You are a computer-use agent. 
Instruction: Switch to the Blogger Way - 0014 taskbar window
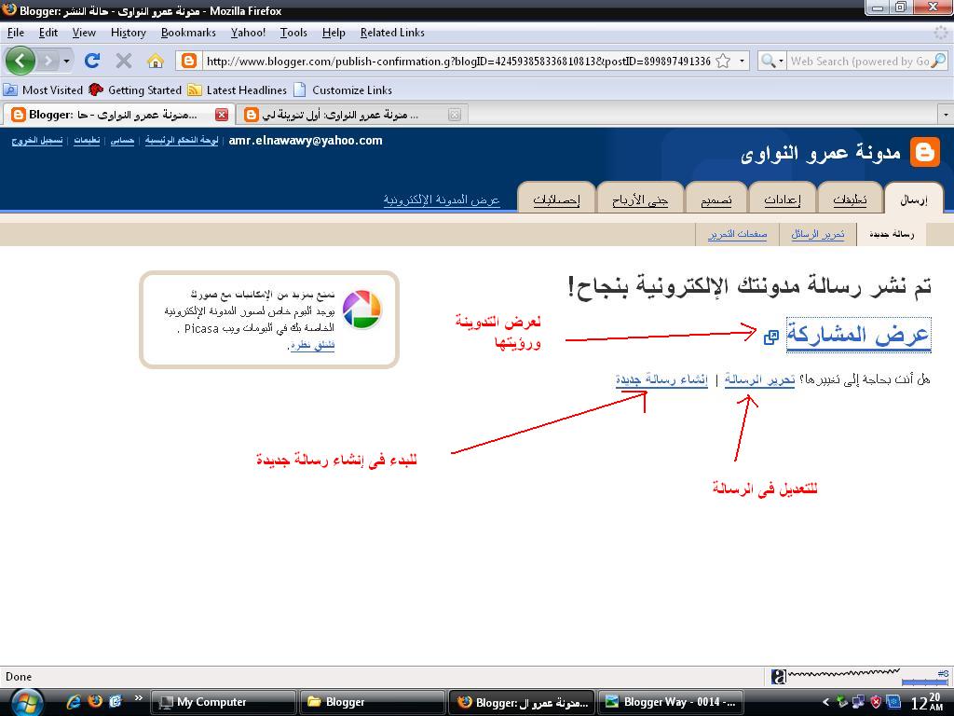click(x=673, y=702)
